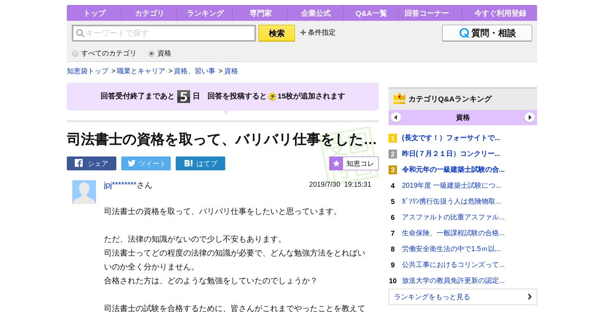
Task: Open user jpj******** profile link
Action: (x=120, y=185)
